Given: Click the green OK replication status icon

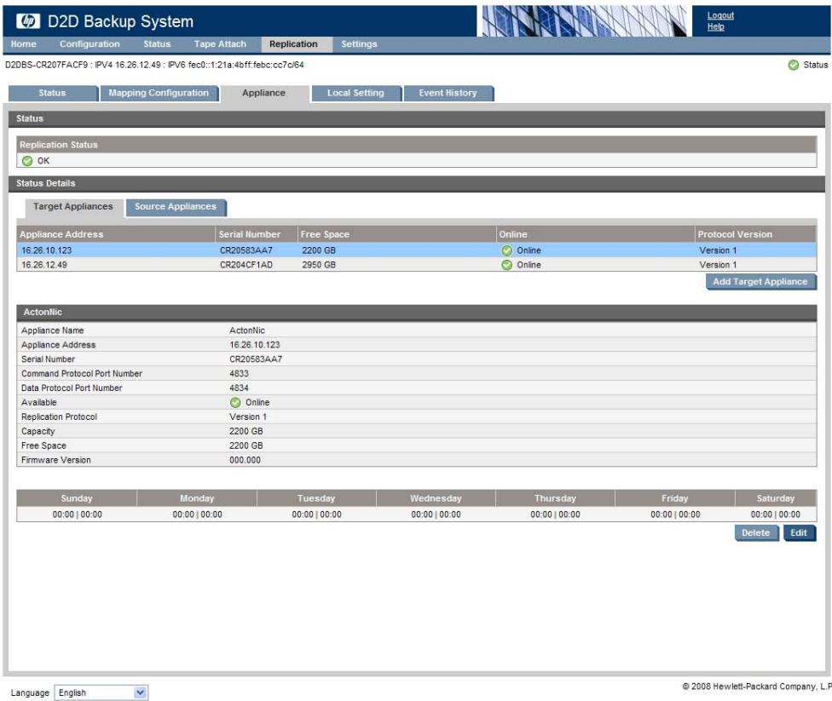Looking at the screenshot, I should click(x=27, y=161).
